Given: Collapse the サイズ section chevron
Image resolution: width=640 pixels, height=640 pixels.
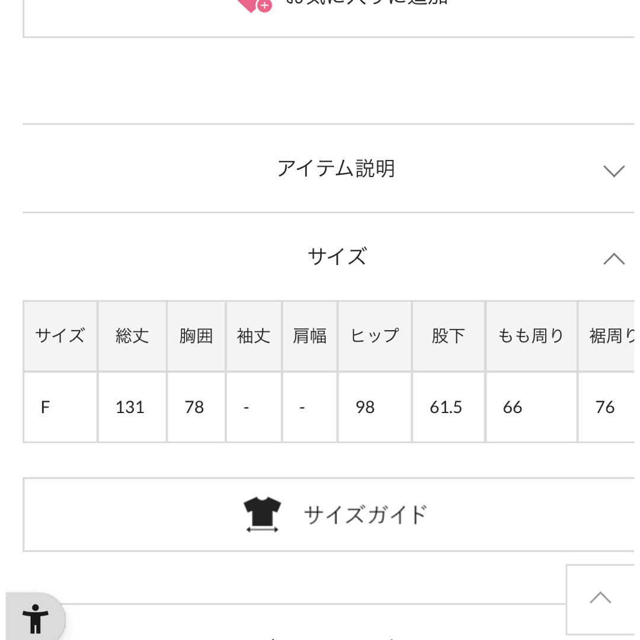Looking at the screenshot, I should point(614,259).
